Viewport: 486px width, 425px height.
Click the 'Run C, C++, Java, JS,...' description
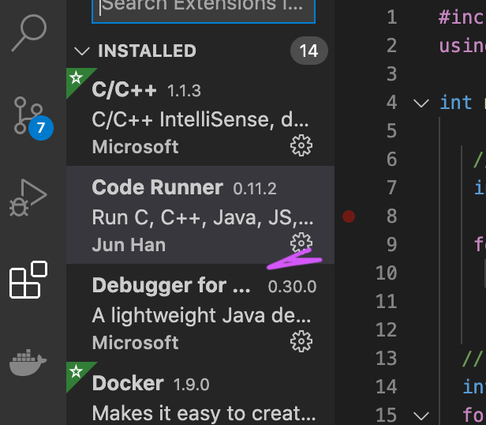(x=203, y=217)
